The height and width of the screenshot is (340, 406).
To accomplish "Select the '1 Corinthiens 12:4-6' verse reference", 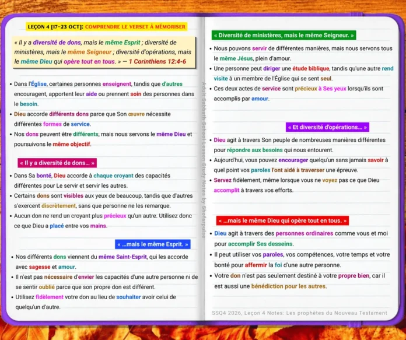I will click(x=157, y=61).
